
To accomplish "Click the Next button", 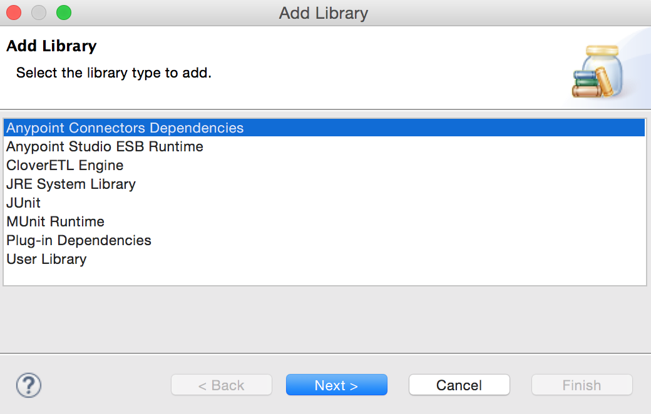I will click(x=336, y=385).
